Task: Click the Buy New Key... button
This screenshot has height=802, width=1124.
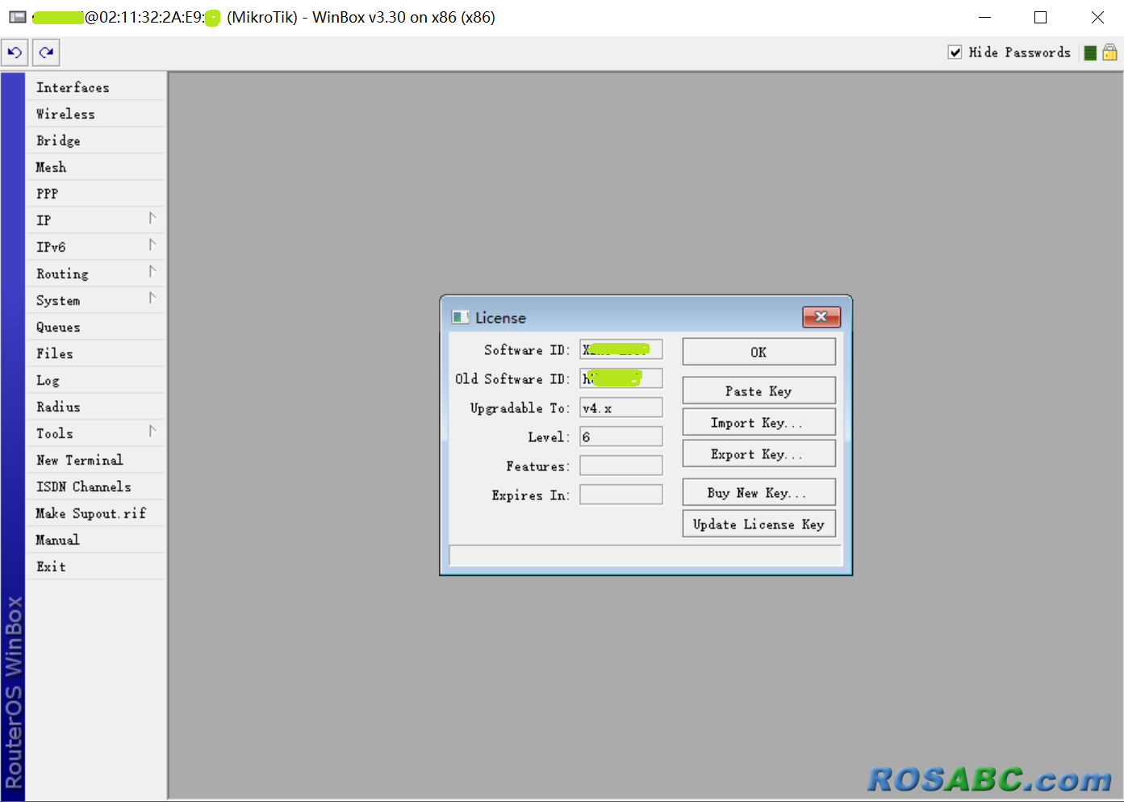Action: (x=758, y=492)
